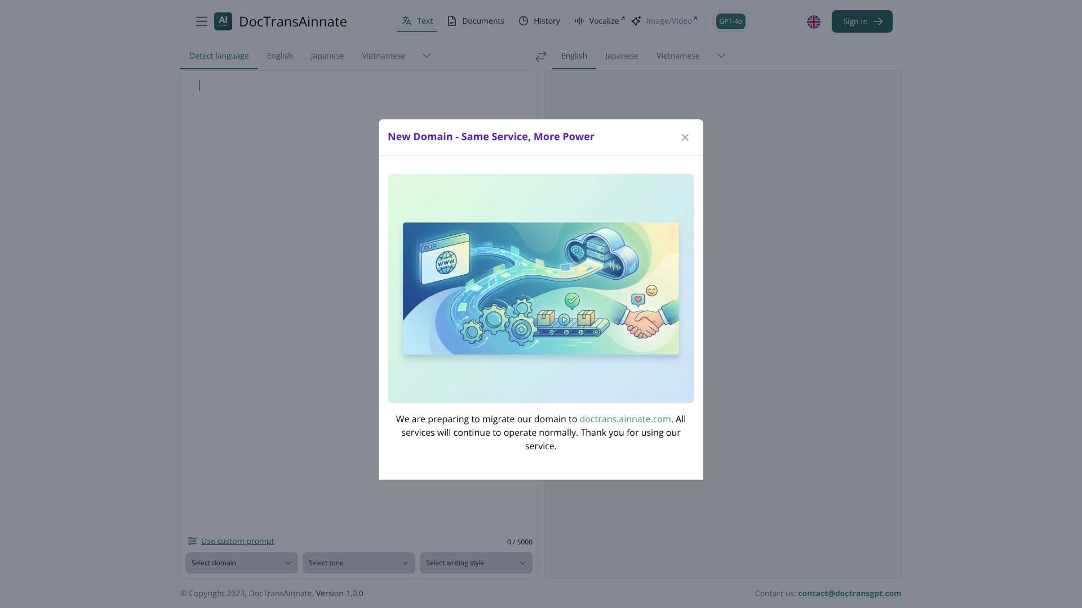This screenshot has height=608, width=1082.
Task: Expand more source languages chevron
Action: 427,56
